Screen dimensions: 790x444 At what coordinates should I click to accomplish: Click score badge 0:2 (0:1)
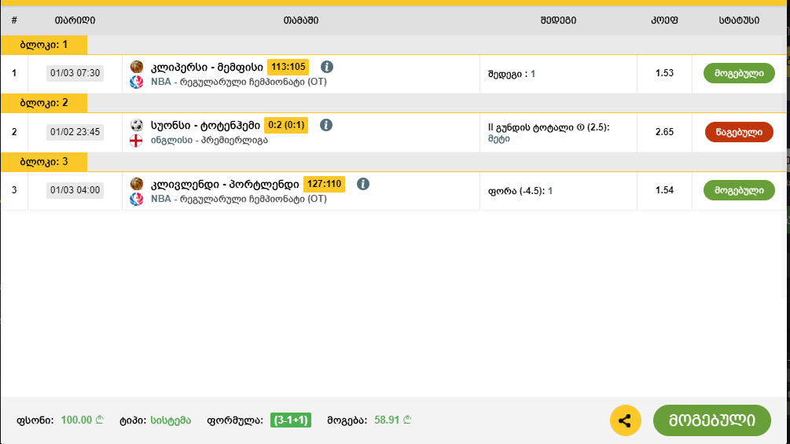[x=286, y=125]
